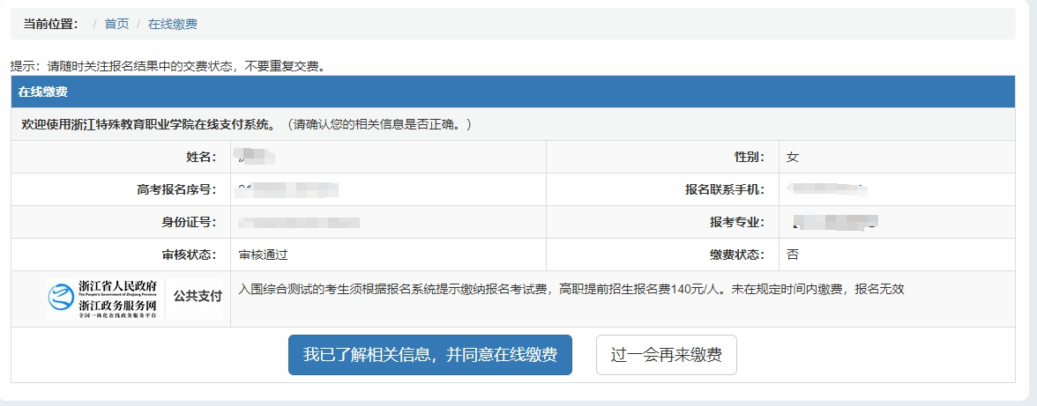
Task: Select the blurred 高考报名序号 value
Action: (x=288, y=189)
